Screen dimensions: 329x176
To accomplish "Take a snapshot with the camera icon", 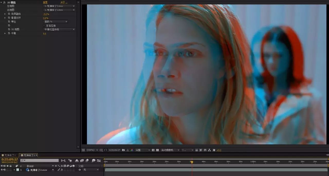I will [124, 150].
